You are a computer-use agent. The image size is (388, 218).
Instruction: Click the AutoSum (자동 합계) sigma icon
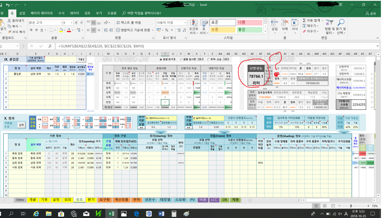[304, 20]
